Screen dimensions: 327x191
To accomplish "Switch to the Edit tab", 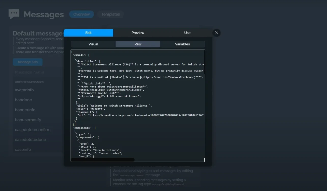I will (88, 33).
